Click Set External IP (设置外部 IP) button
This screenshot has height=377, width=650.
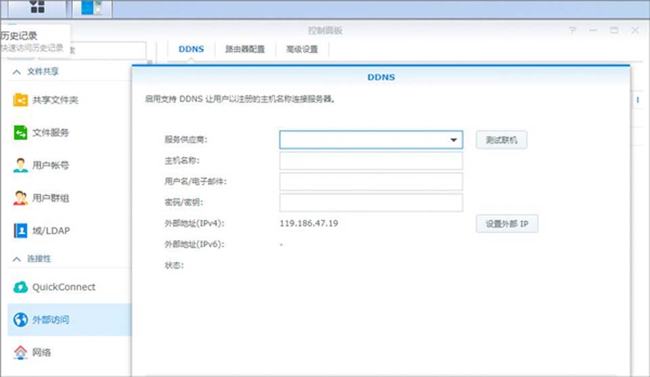tap(506, 223)
